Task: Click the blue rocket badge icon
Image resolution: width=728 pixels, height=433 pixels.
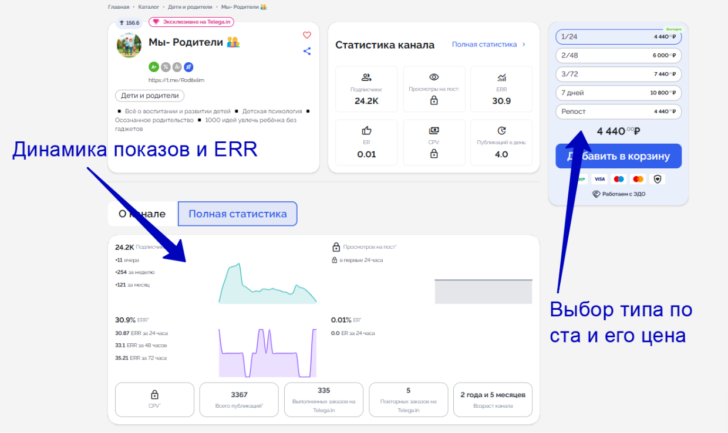Action: click(x=188, y=67)
